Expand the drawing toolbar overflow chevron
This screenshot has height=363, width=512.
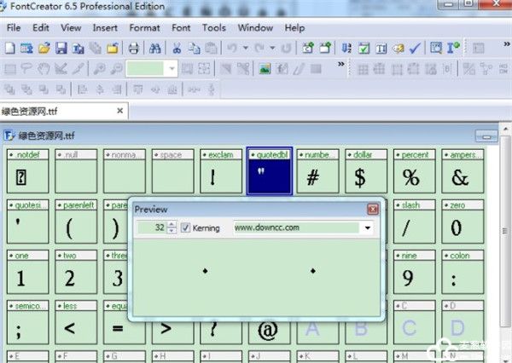pyautogui.click(x=340, y=64)
